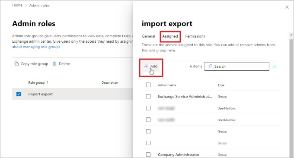This screenshot has width=294, height=158.
Task: Click the Admin name column header
Action: [167, 85]
